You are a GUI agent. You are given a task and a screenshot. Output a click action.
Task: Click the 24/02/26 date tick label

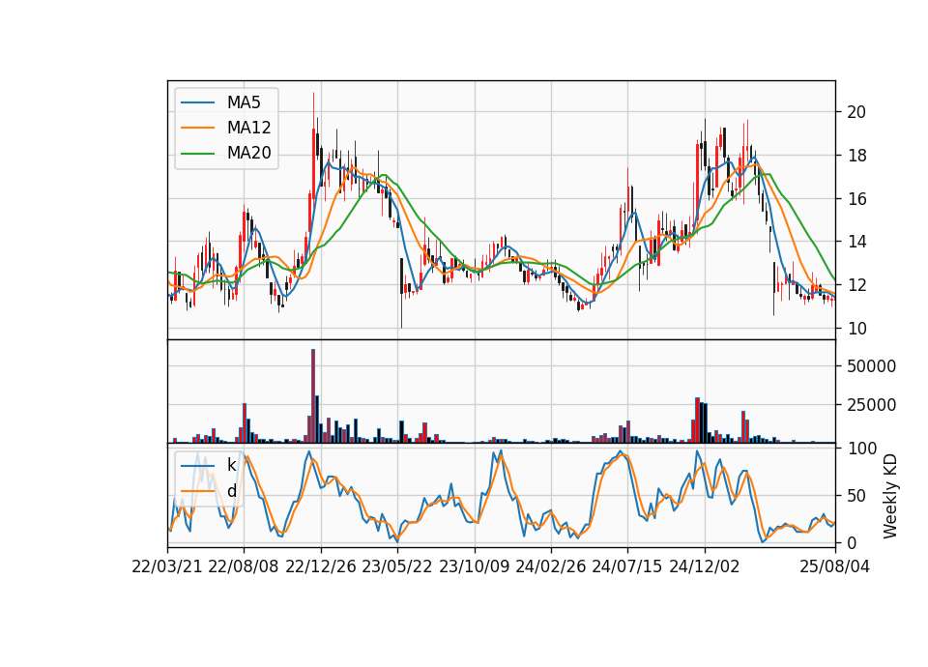550,566
